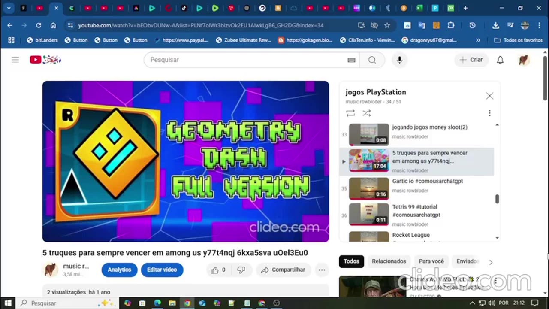Viewport: 549px width, 309px height.
Task: Select the Para você filter chip
Action: tap(431, 261)
